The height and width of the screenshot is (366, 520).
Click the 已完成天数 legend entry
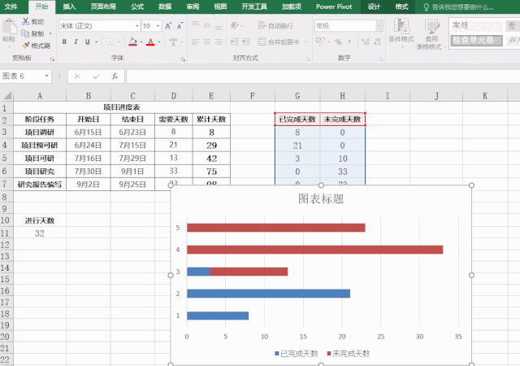(x=297, y=353)
